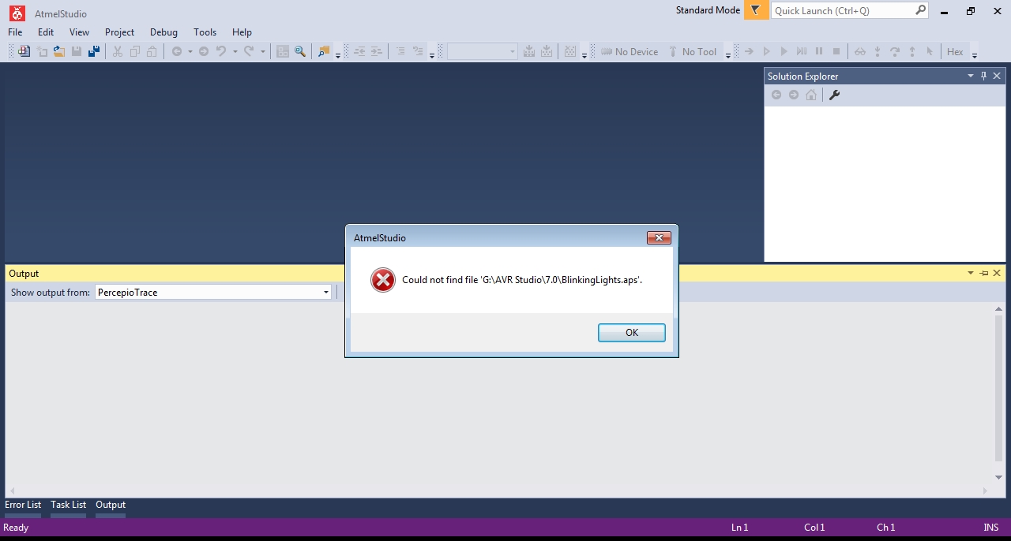Click the AtmelStudio logo icon
The image size is (1011, 541).
tap(17, 13)
